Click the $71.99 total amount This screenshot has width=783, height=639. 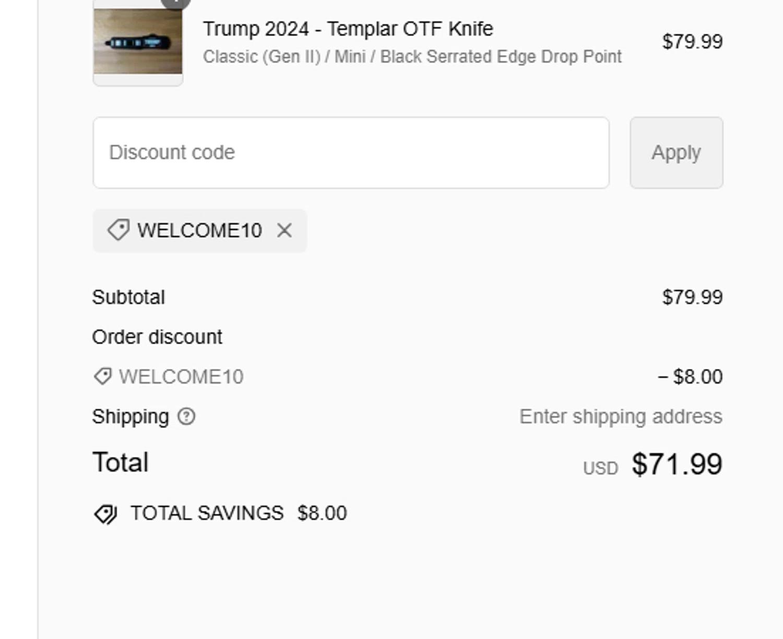677,463
